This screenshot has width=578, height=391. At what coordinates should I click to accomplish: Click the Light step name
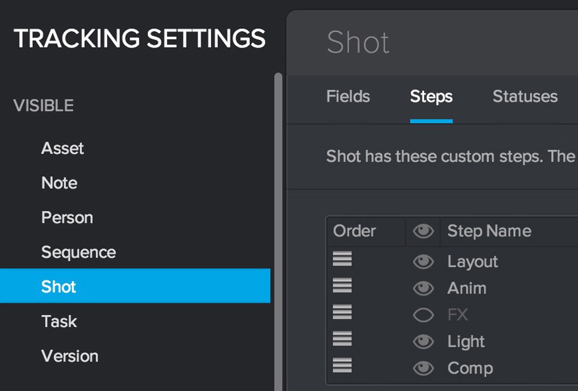click(466, 342)
